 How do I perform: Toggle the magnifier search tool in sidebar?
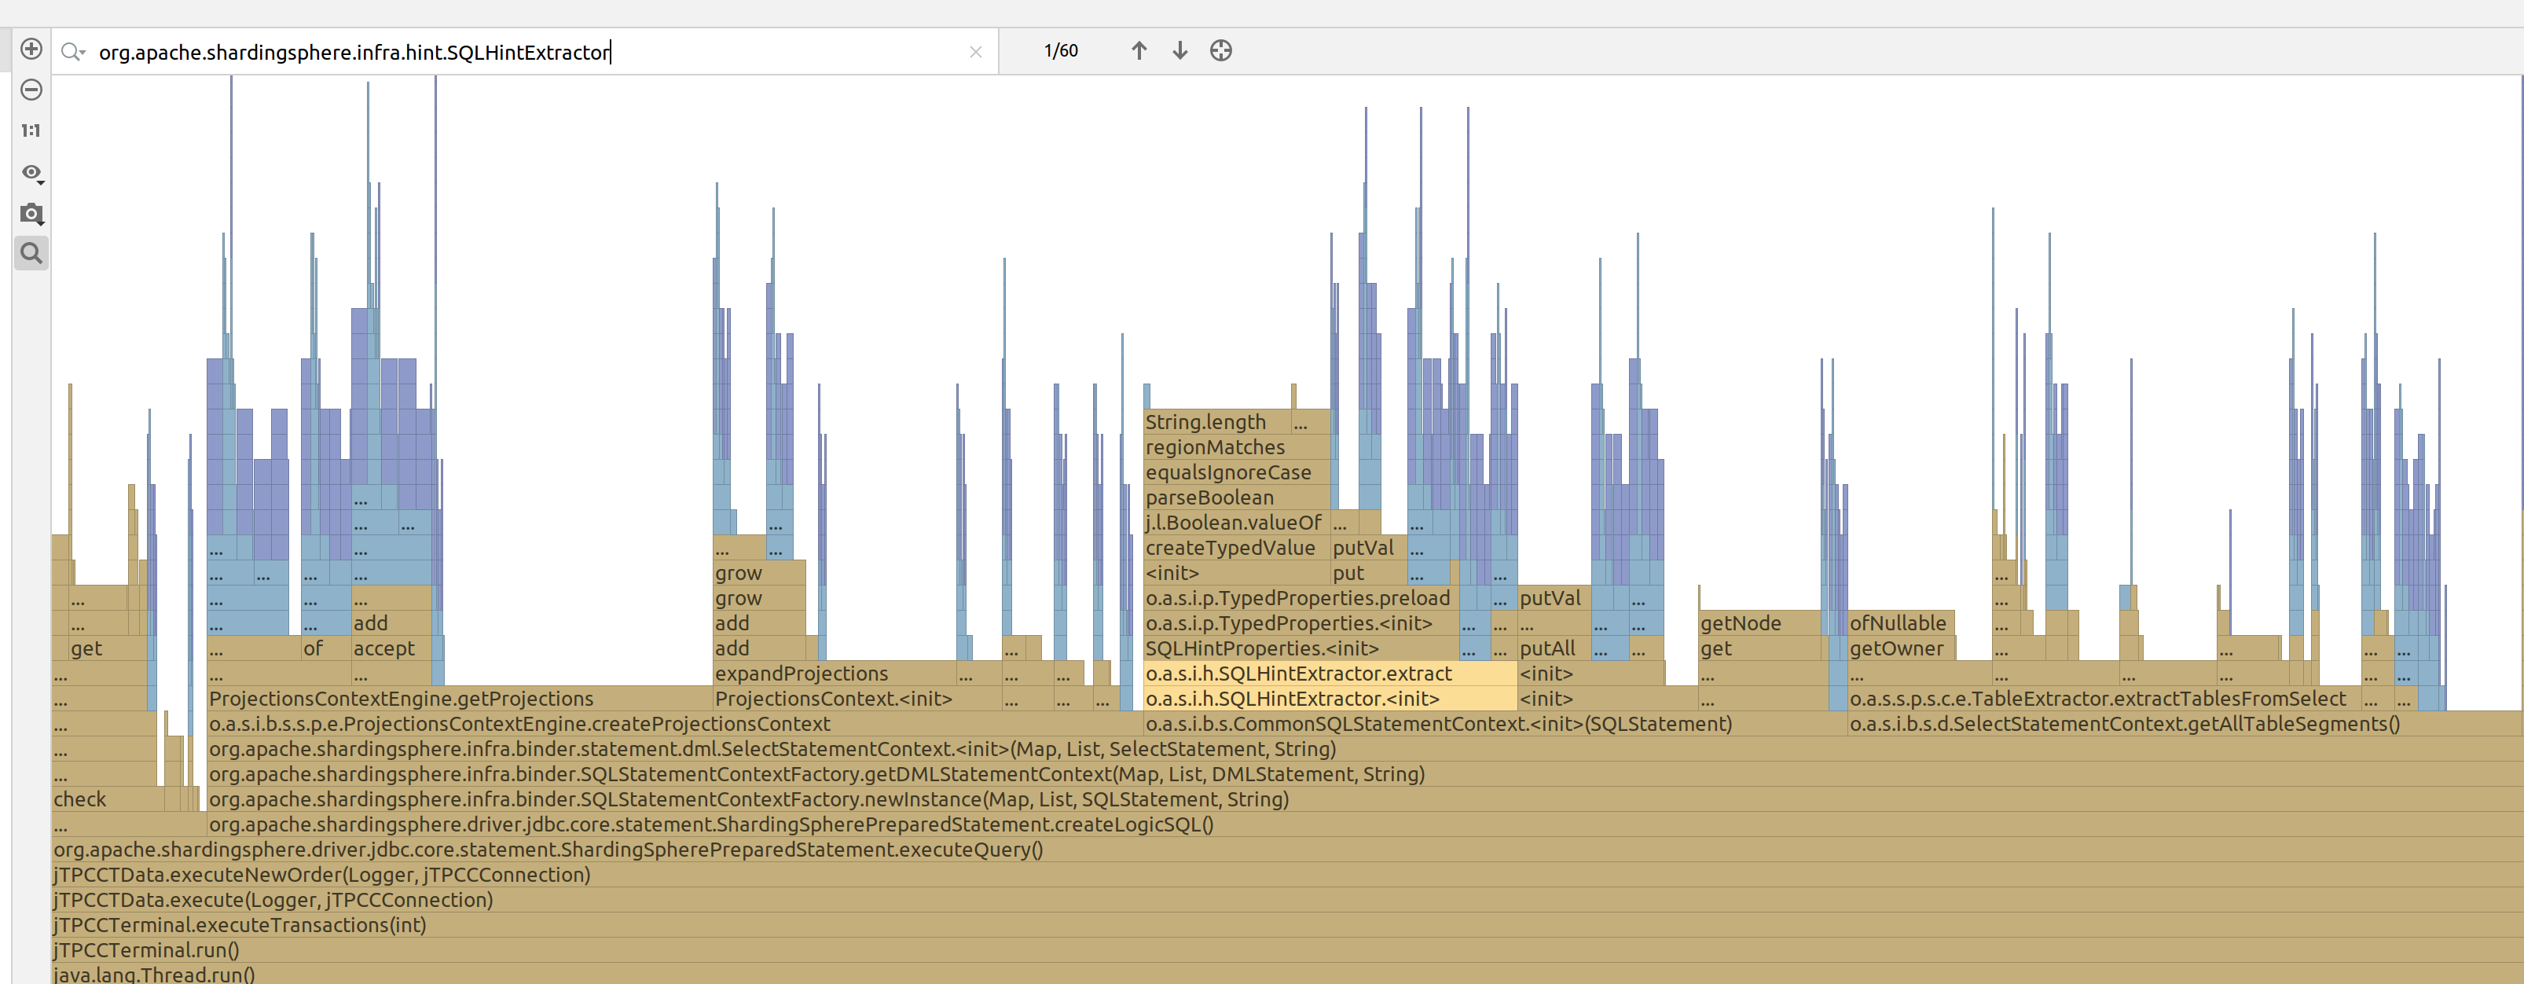point(31,254)
